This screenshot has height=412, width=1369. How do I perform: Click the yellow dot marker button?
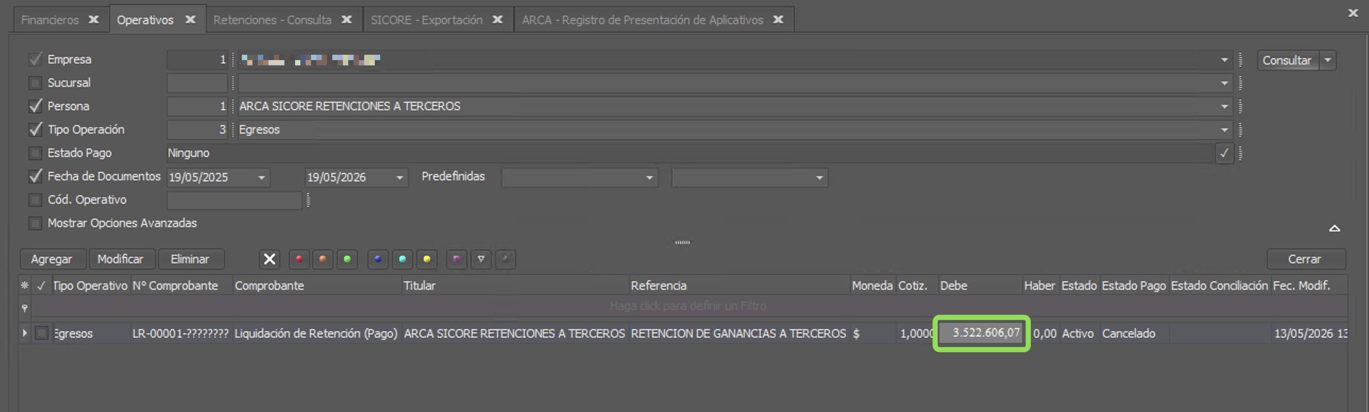(x=427, y=259)
